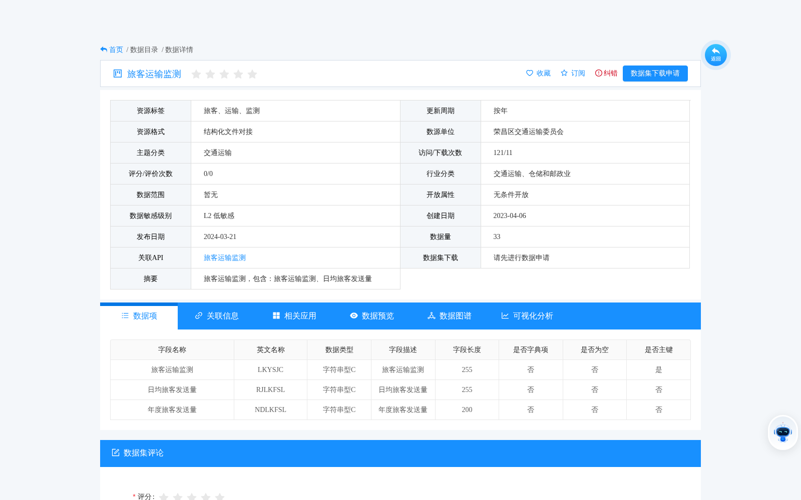Open the 旅客运输监测 related API link

click(x=225, y=257)
